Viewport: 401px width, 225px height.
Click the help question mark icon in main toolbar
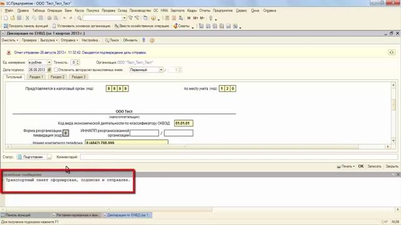click(154, 18)
